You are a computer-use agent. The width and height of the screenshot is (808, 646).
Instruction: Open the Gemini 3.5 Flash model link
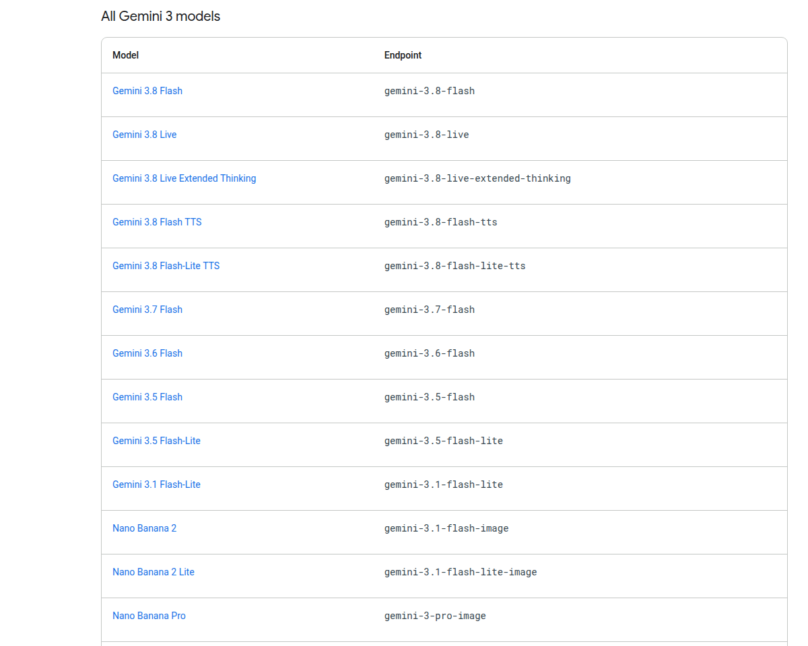147,397
